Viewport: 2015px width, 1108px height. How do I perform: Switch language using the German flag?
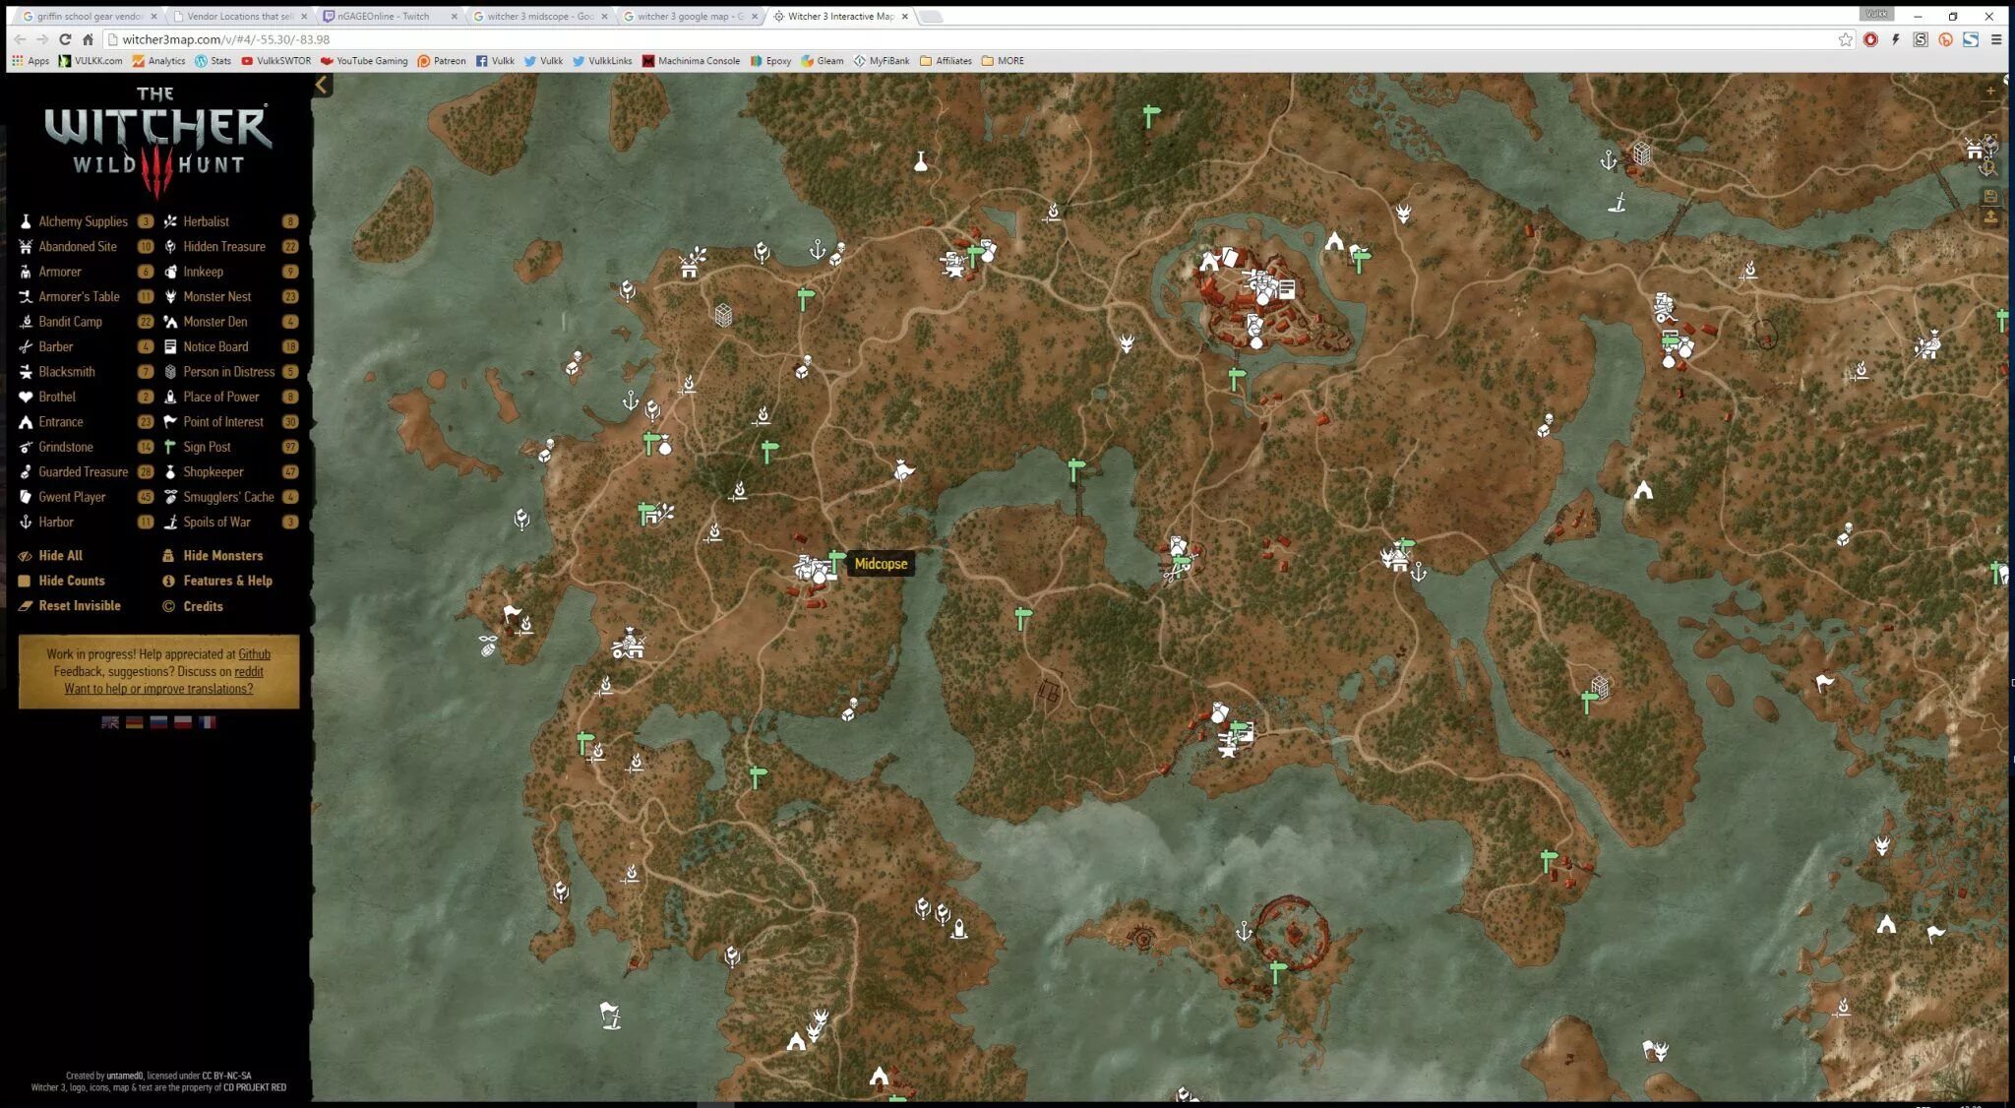tap(135, 722)
